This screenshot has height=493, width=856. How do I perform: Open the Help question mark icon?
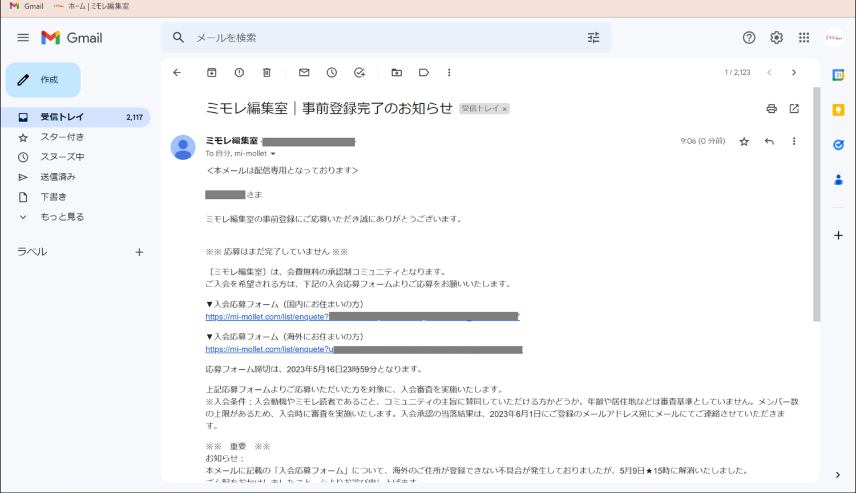[x=749, y=38]
